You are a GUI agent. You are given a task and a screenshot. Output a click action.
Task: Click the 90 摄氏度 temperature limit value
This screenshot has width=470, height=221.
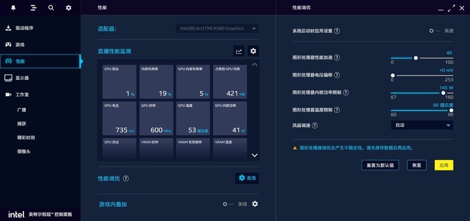coord(443,106)
